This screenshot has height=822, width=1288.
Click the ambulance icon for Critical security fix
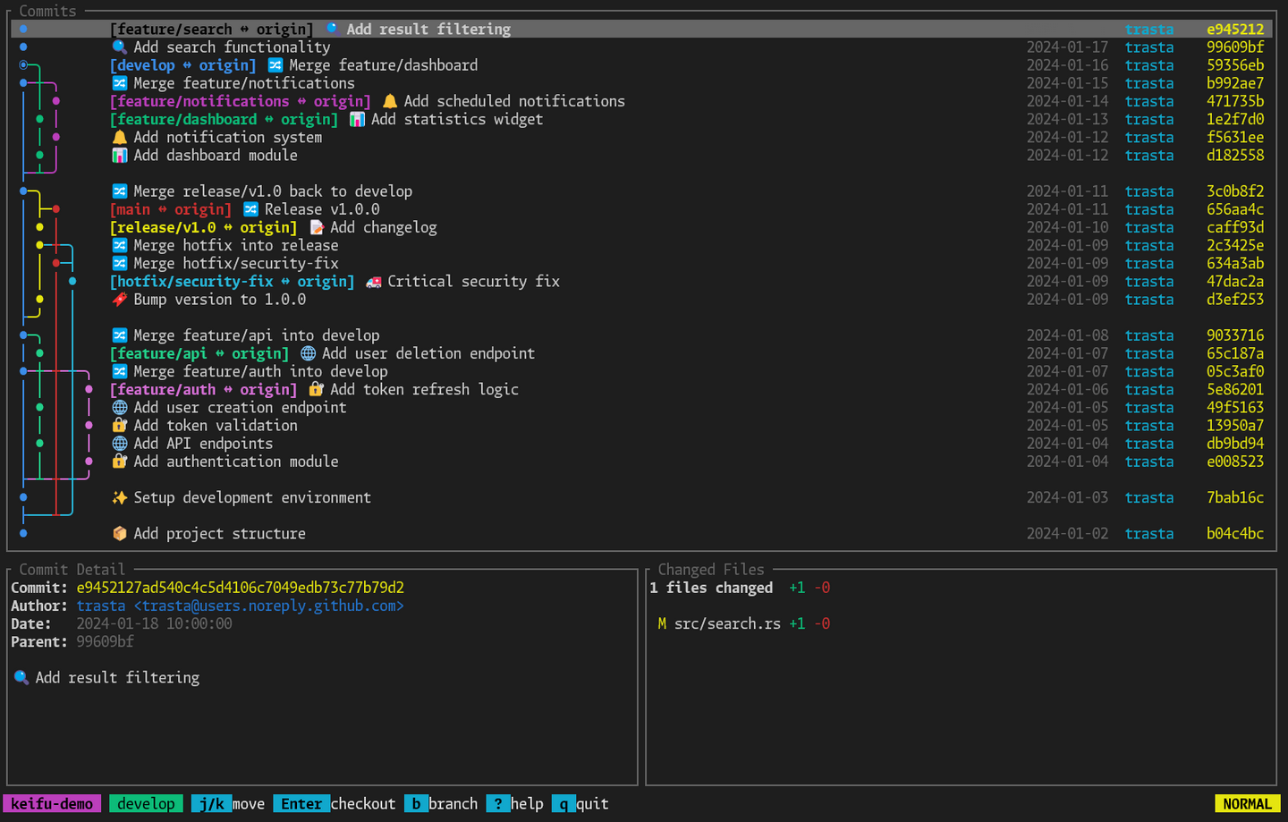coord(373,282)
